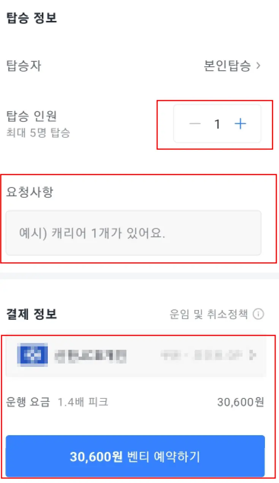Open the info icon next to 운임 및 취소정책
Screen dimensions: 279x483
coord(259,314)
